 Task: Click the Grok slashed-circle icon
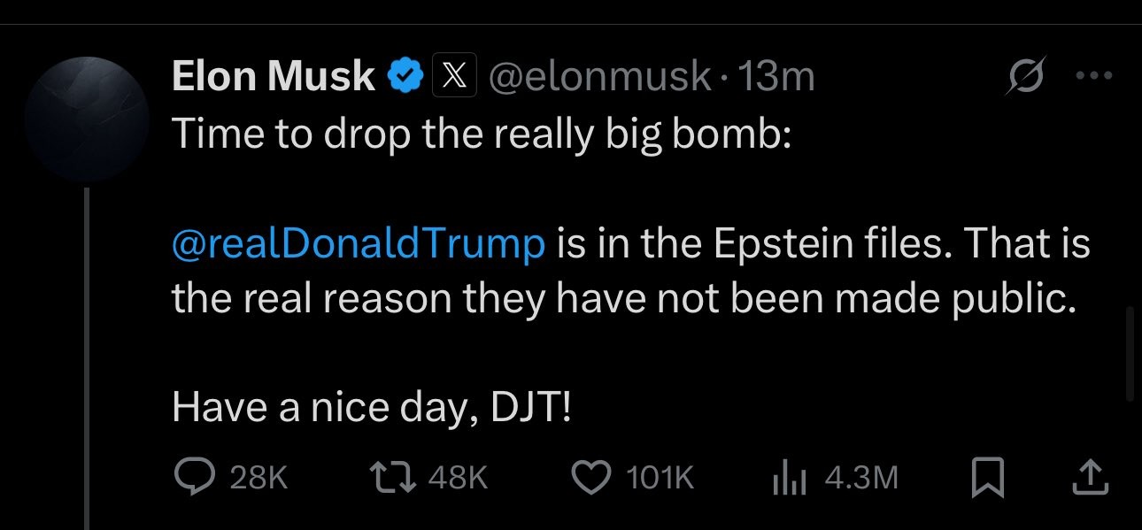coord(1026,77)
